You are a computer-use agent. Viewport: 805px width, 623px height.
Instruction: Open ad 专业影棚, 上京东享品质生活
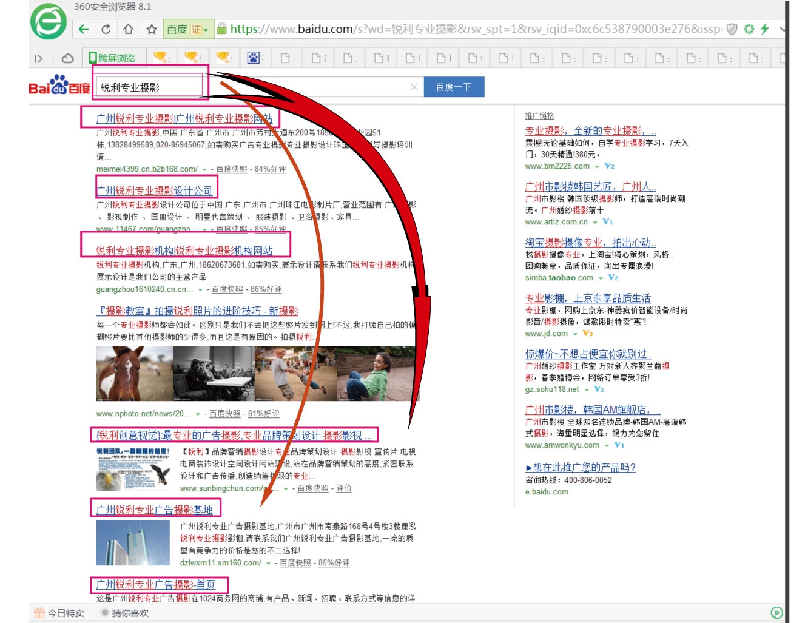pyautogui.click(x=588, y=298)
